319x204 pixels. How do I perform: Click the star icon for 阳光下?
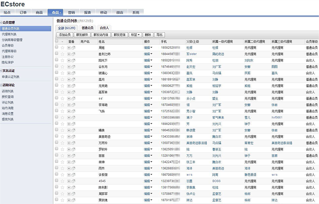[x=62, y=60]
